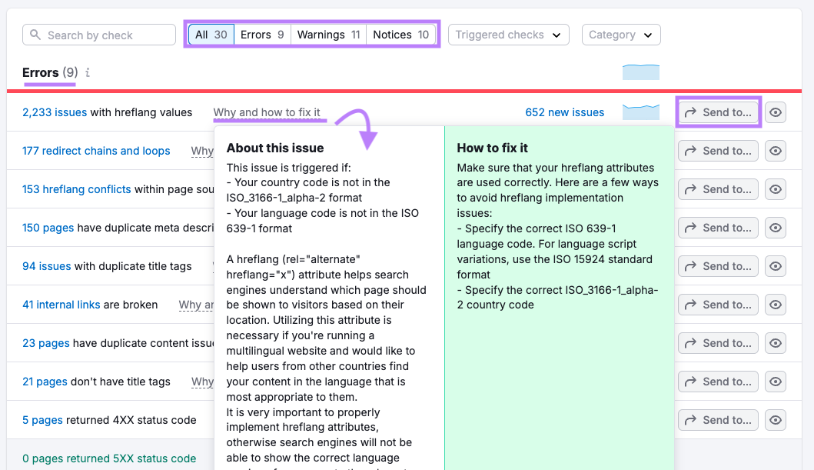The width and height of the screenshot is (814, 470).
Task: Click the info icon next to Errors heading
Action: (88, 73)
